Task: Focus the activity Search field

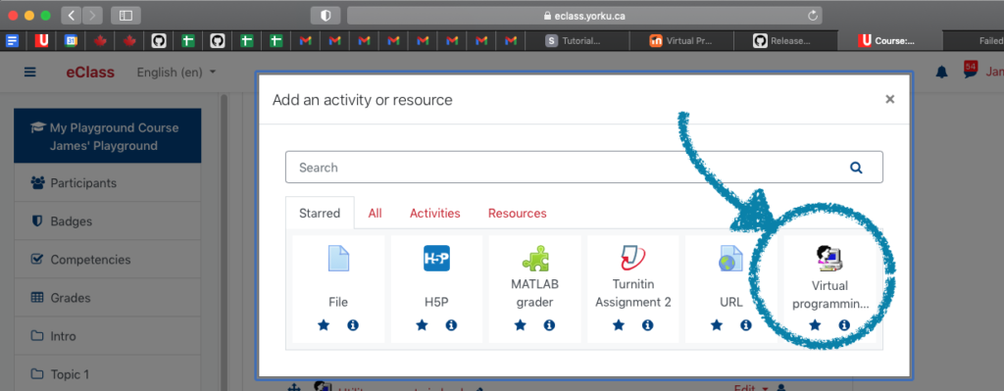Action: 584,168
